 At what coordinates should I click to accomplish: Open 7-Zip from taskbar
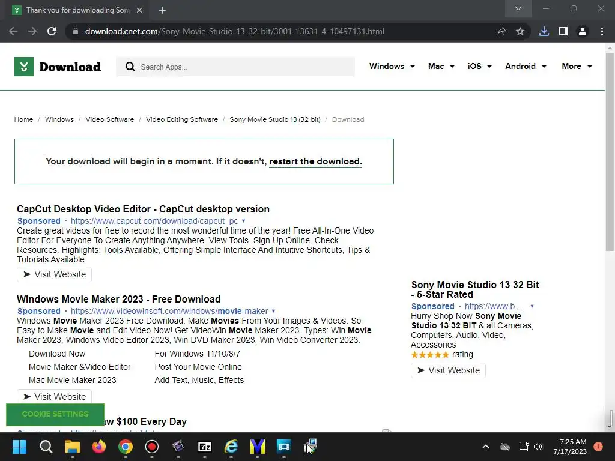(205, 447)
